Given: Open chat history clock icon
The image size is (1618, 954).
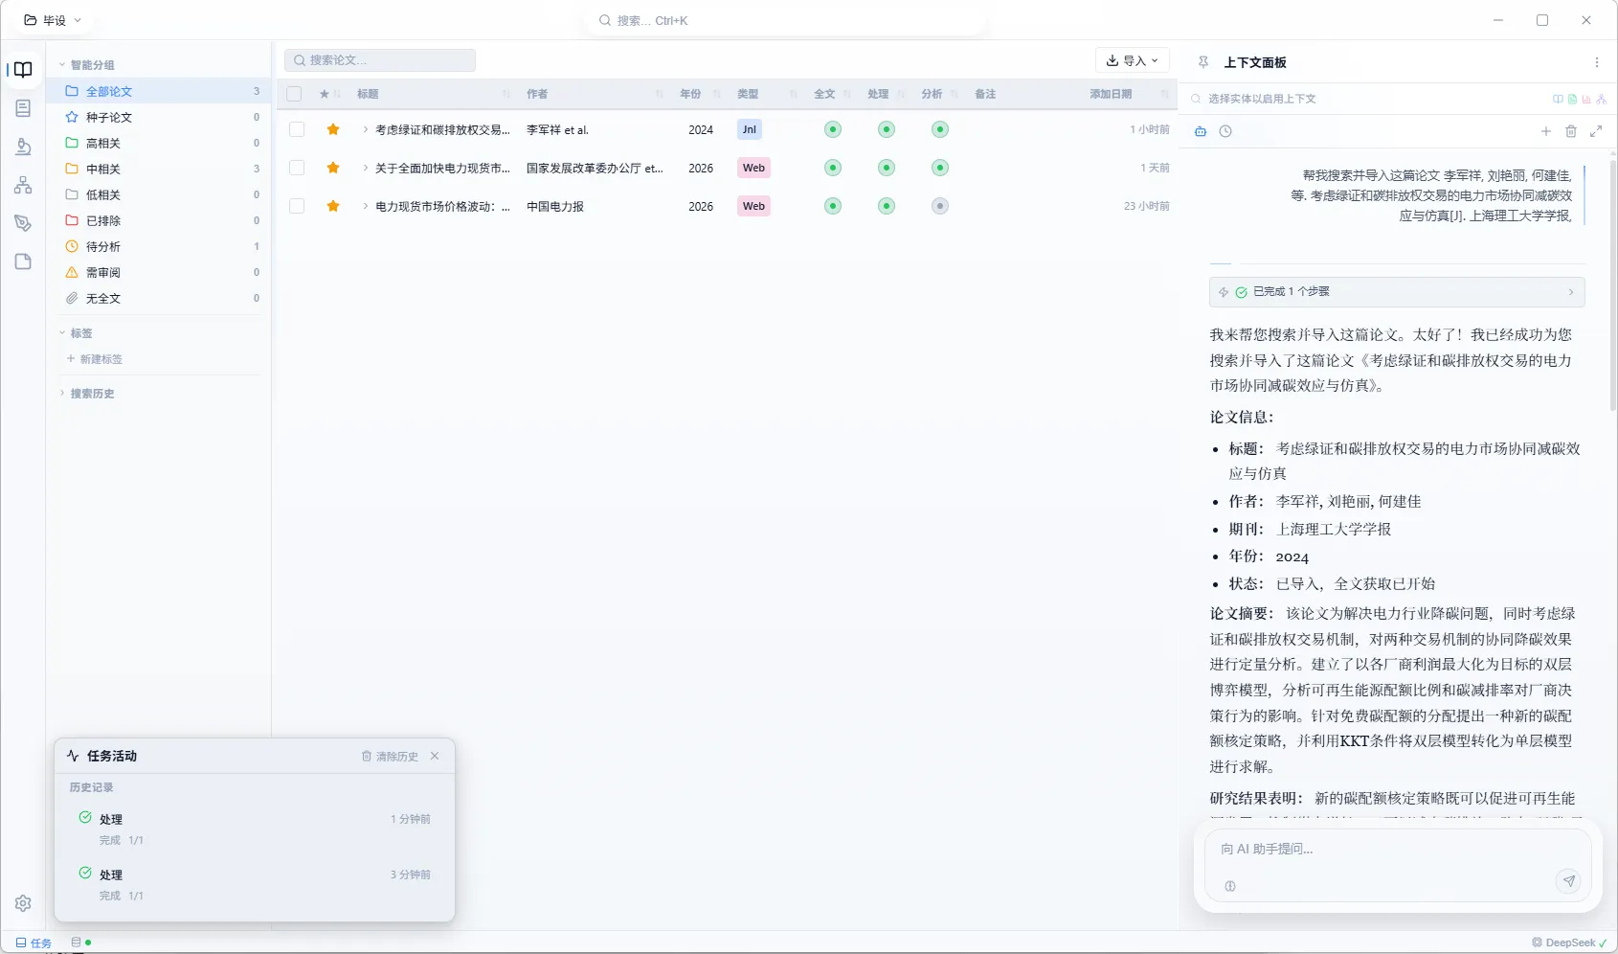Looking at the screenshot, I should [x=1225, y=131].
